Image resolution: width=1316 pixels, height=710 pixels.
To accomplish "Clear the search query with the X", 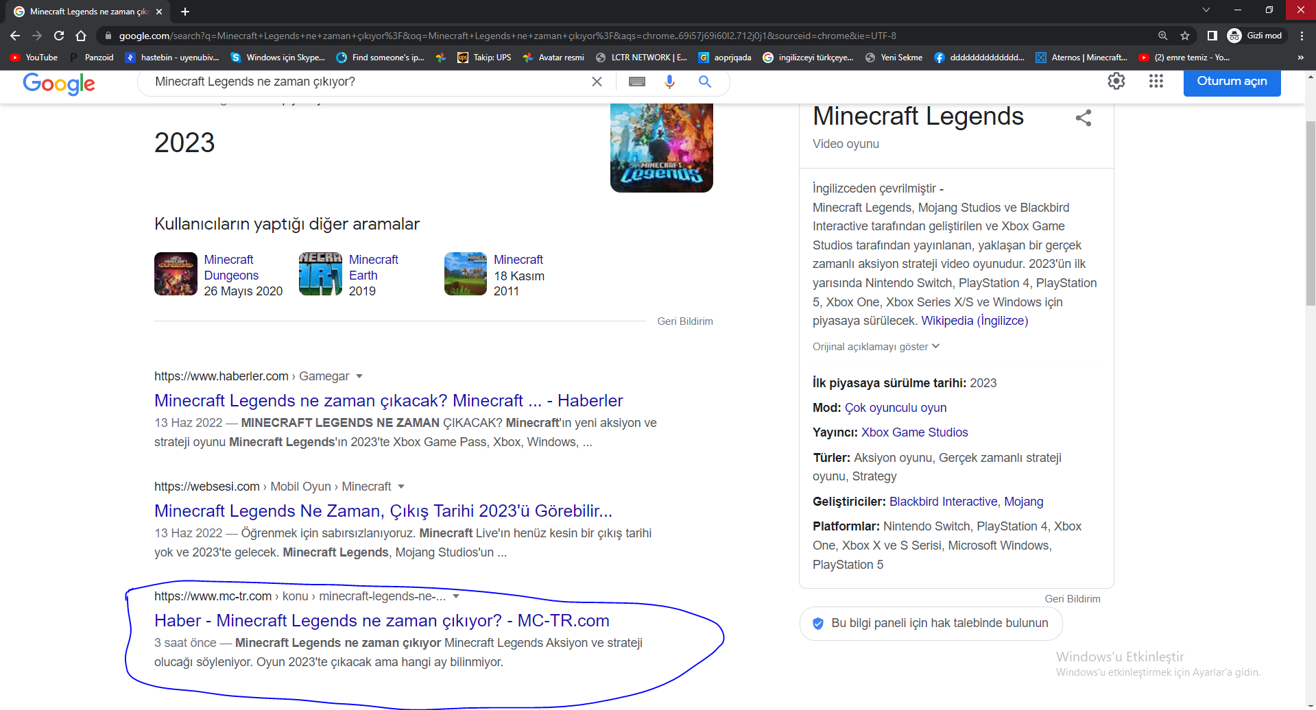I will pyautogui.click(x=597, y=82).
